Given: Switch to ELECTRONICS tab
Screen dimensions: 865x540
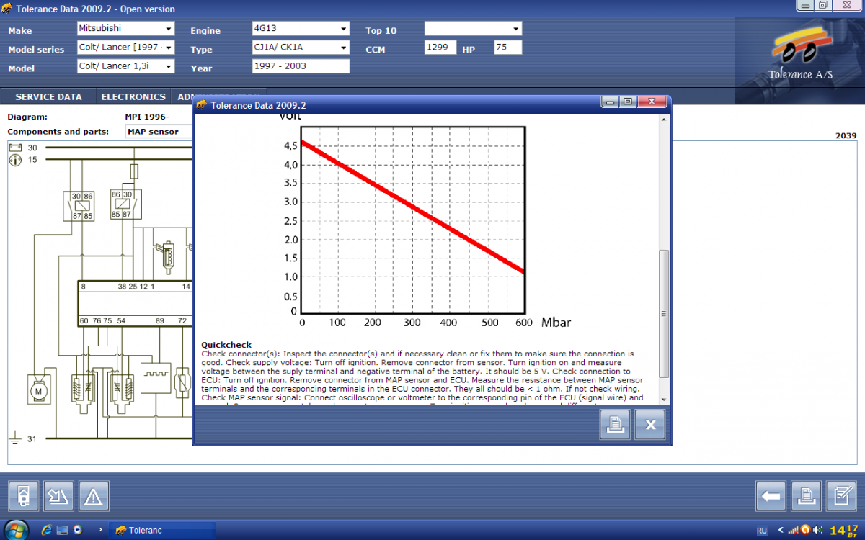Looking at the screenshot, I should [x=133, y=96].
